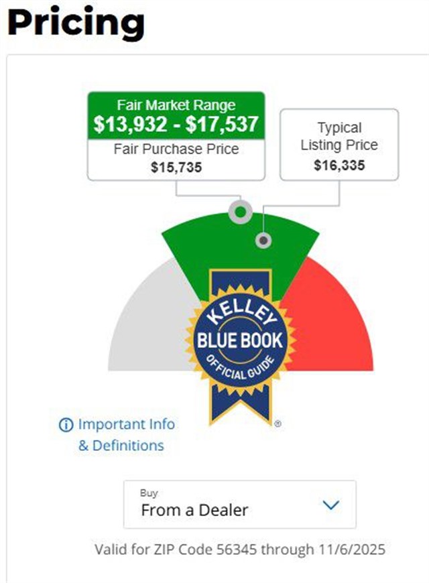
Task: Open the Important Info & Definitions link
Action: [x=126, y=425]
